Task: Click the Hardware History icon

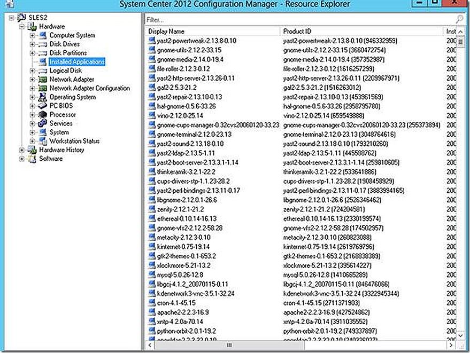Action: [x=33, y=150]
